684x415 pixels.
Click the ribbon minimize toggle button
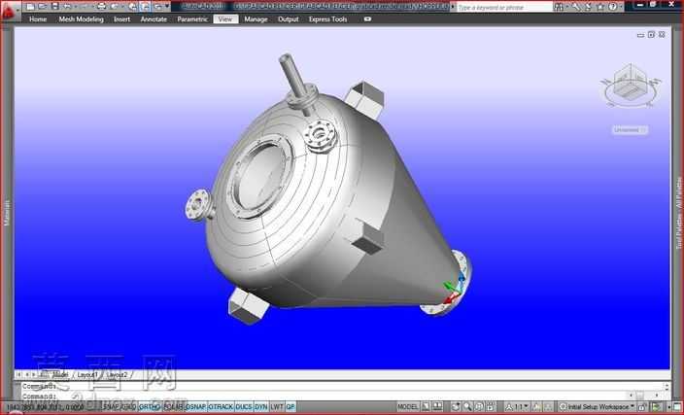tap(367, 19)
